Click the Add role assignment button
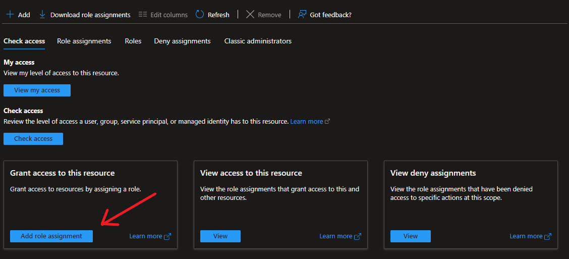This screenshot has height=259, width=569. (51, 236)
